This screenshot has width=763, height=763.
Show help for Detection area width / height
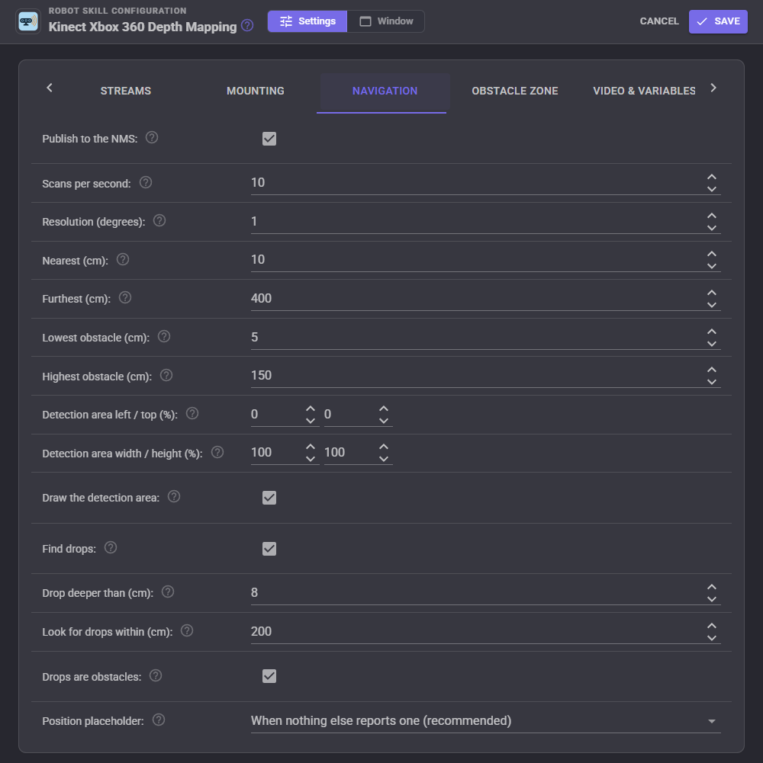tap(217, 452)
